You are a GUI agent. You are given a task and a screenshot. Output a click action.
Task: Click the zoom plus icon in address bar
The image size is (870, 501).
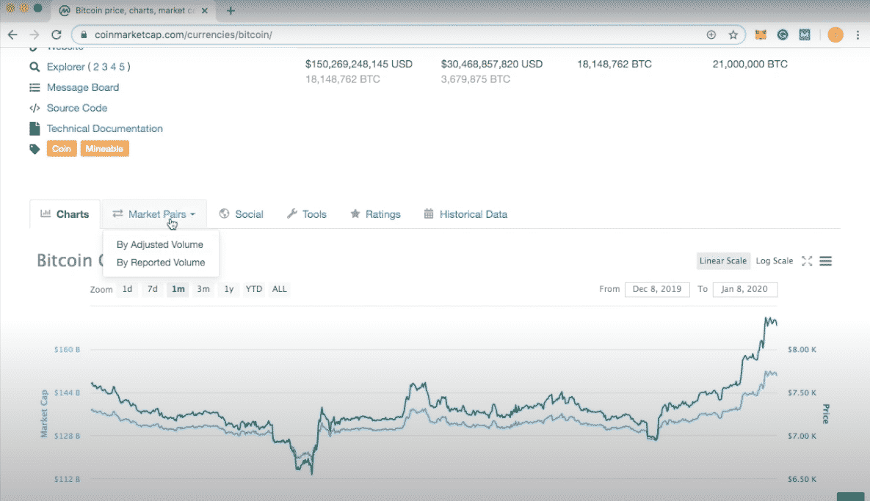[x=711, y=34]
